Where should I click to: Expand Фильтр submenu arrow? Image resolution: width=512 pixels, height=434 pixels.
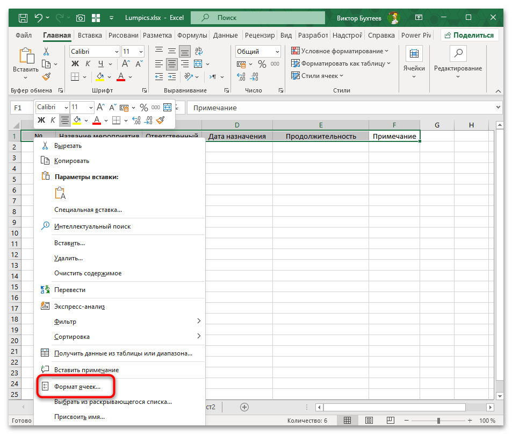199,321
